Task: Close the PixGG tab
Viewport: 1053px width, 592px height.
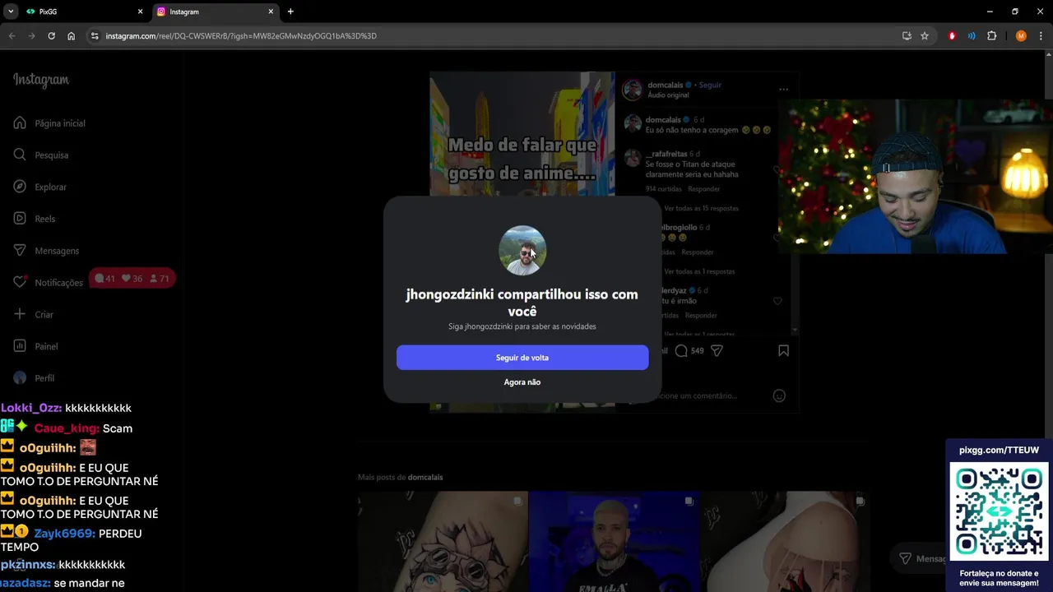Action: (x=140, y=12)
